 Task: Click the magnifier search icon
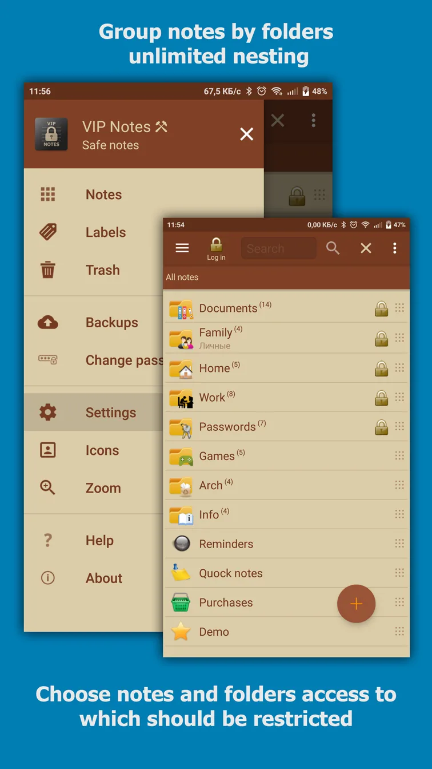tap(333, 248)
